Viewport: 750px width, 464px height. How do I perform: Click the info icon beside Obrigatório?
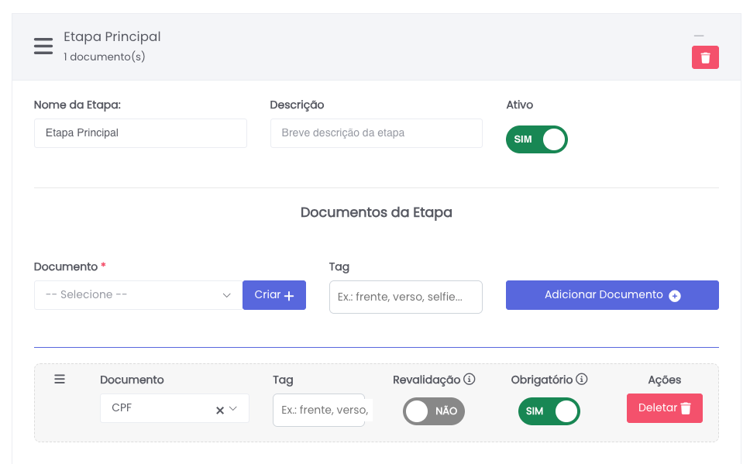[582, 380]
